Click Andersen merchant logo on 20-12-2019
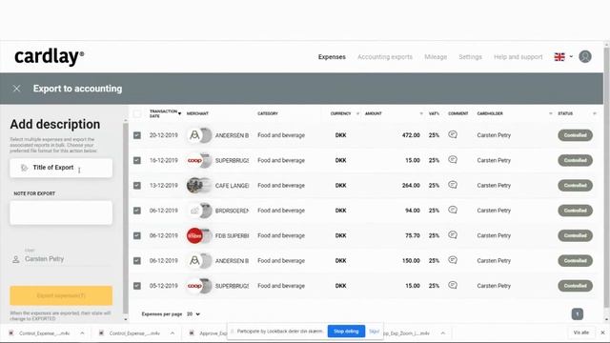 click(194, 135)
